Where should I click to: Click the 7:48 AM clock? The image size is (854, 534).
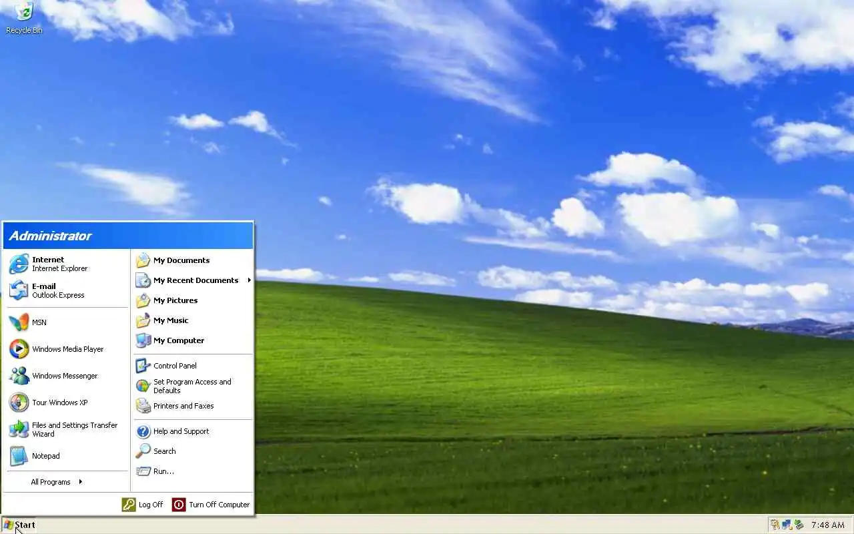click(x=828, y=525)
